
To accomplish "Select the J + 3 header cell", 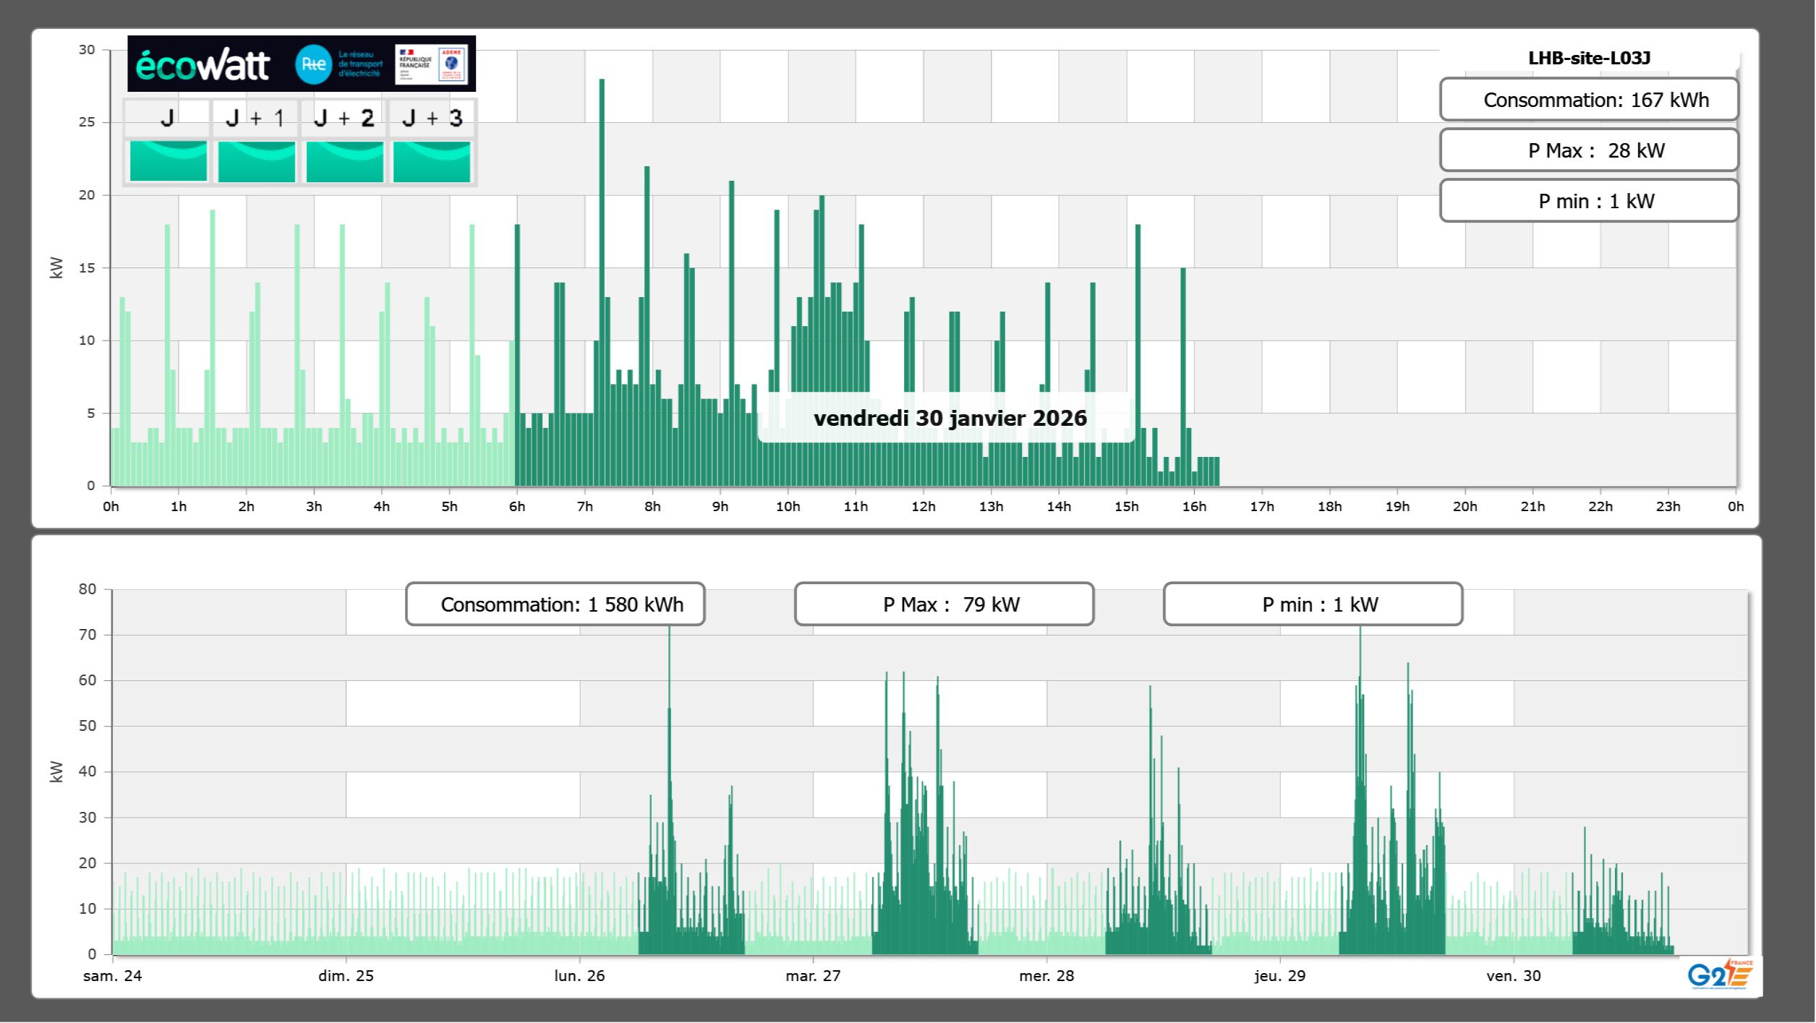I will point(432,118).
